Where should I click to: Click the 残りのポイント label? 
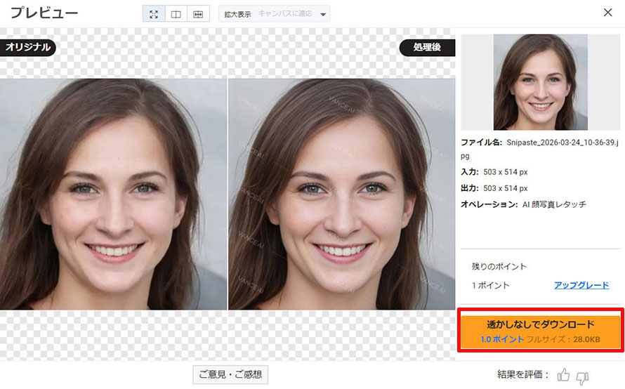499,266
